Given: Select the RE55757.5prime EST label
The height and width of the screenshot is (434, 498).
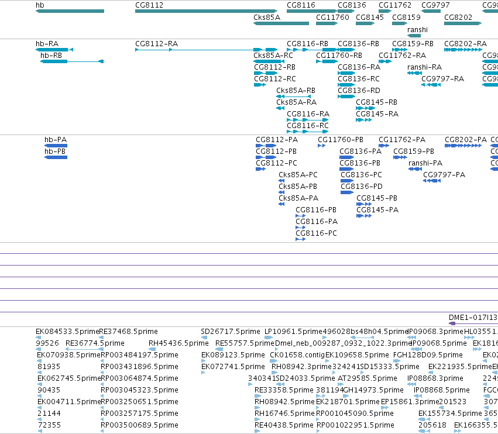Looking at the screenshot, I should 245,343.
